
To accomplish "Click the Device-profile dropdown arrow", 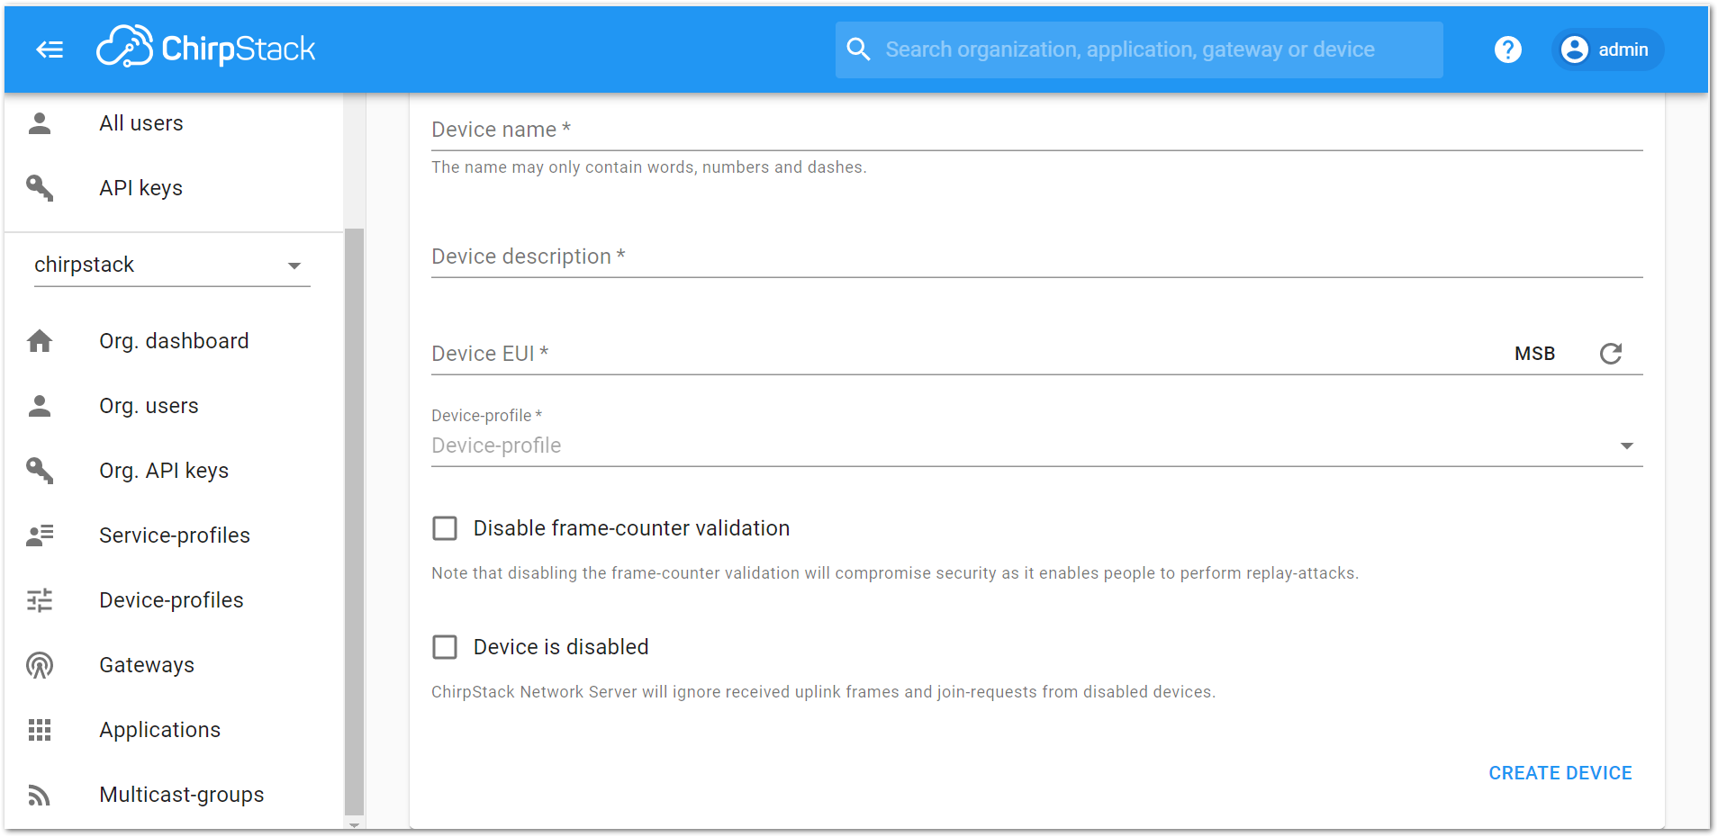I will 1627,446.
